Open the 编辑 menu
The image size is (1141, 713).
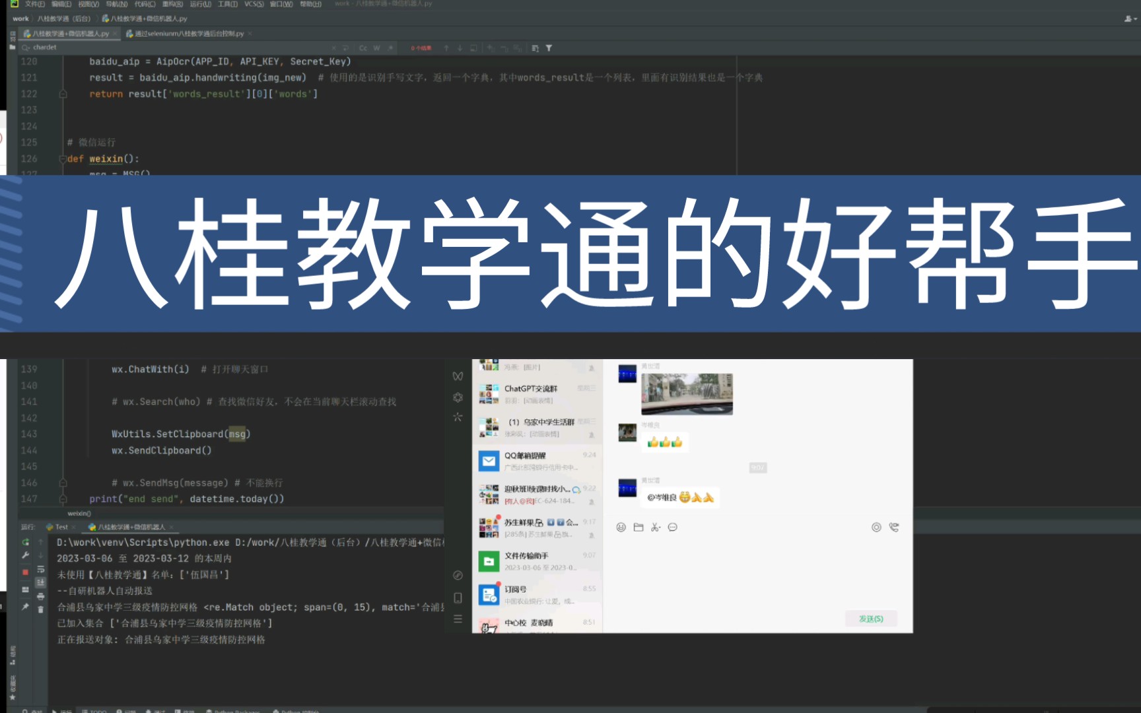click(61, 4)
